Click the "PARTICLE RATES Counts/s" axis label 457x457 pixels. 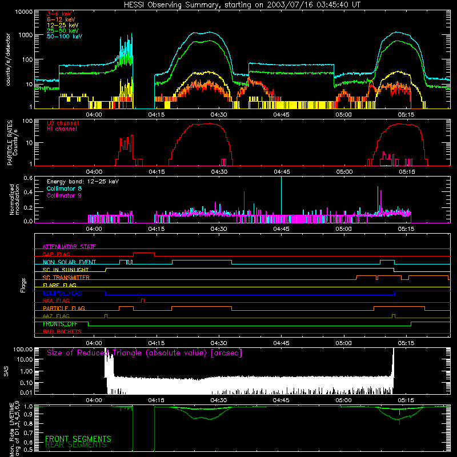(x=12, y=142)
